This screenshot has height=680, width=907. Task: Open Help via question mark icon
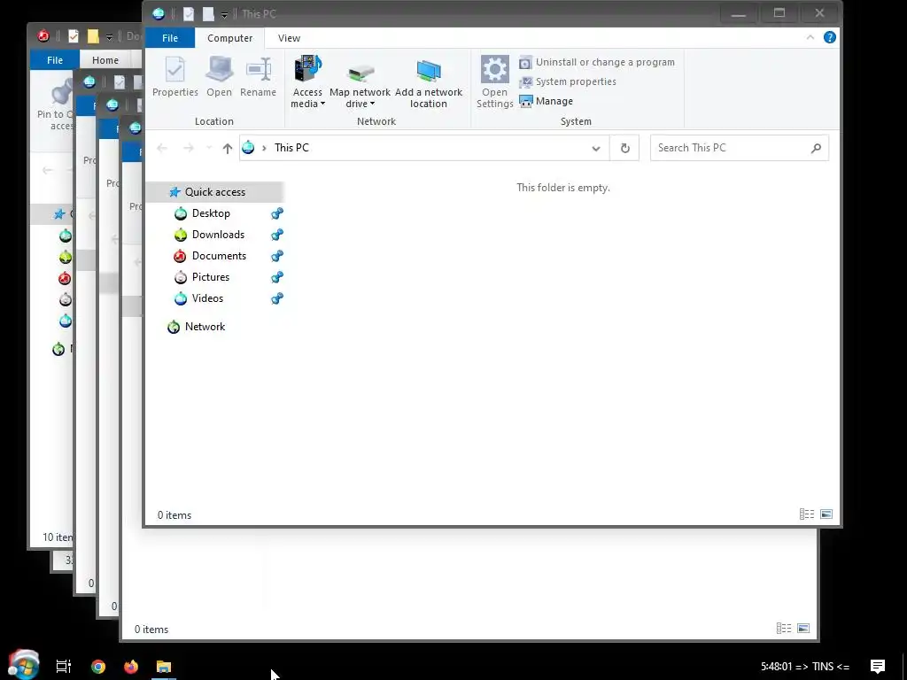pos(829,37)
